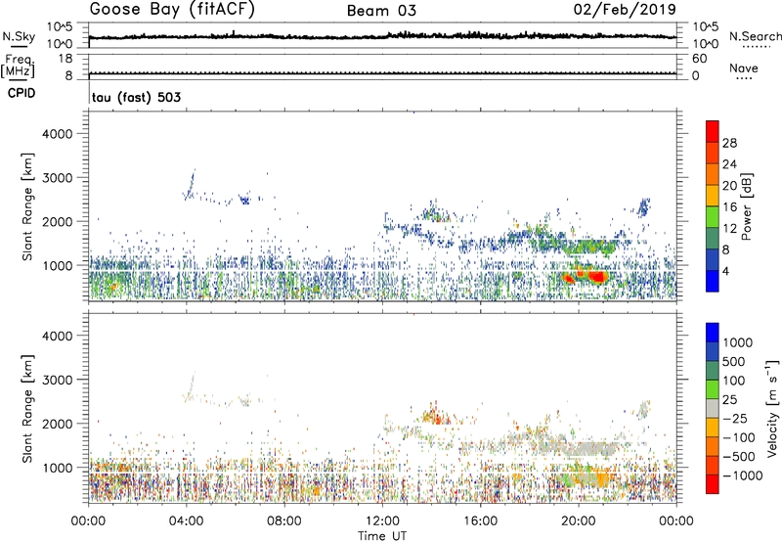Click the "Time UT" axis title
782x542 pixels.
(382, 536)
